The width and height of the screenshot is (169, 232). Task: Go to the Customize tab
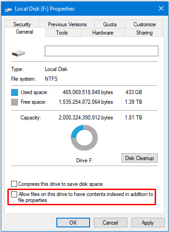click(x=145, y=24)
